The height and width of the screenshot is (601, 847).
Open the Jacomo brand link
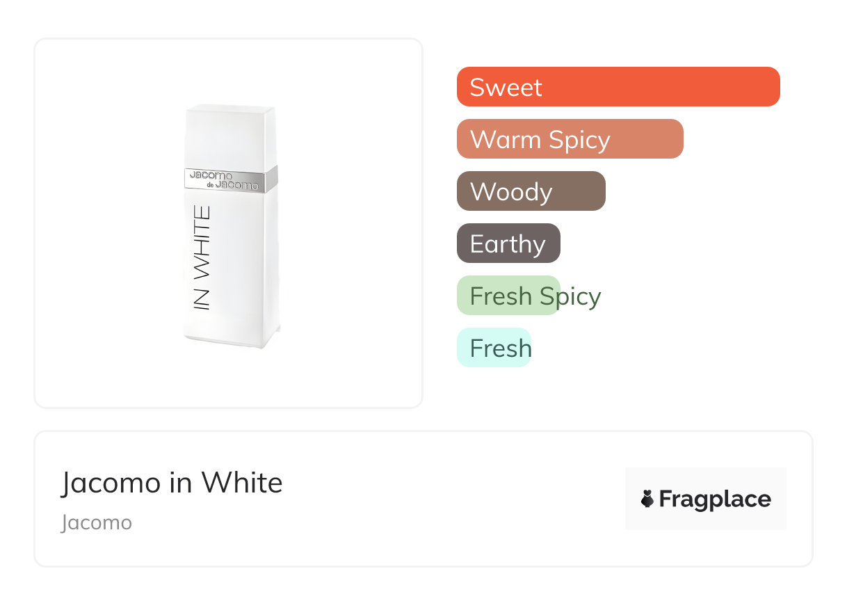click(x=96, y=522)
